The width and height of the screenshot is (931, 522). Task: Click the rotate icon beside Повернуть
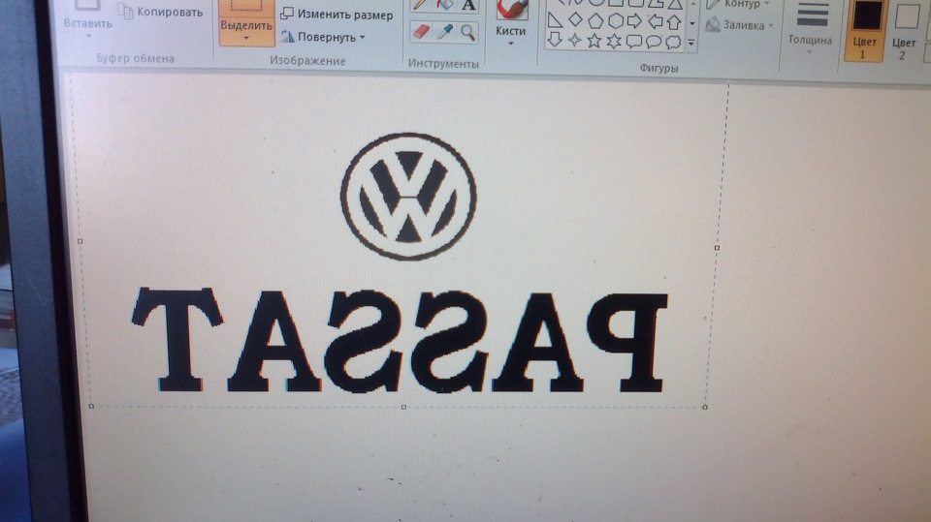(287, 36)
